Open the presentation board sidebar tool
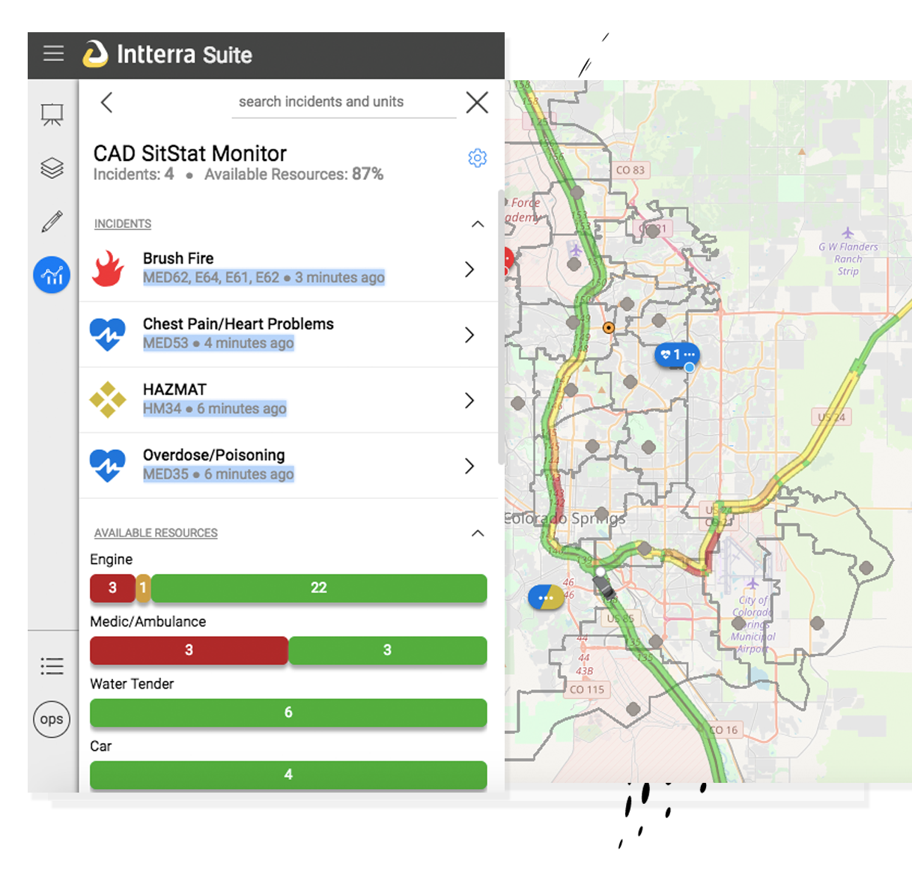This screenshot has width=912, height=881. click(x=52, y=114)
